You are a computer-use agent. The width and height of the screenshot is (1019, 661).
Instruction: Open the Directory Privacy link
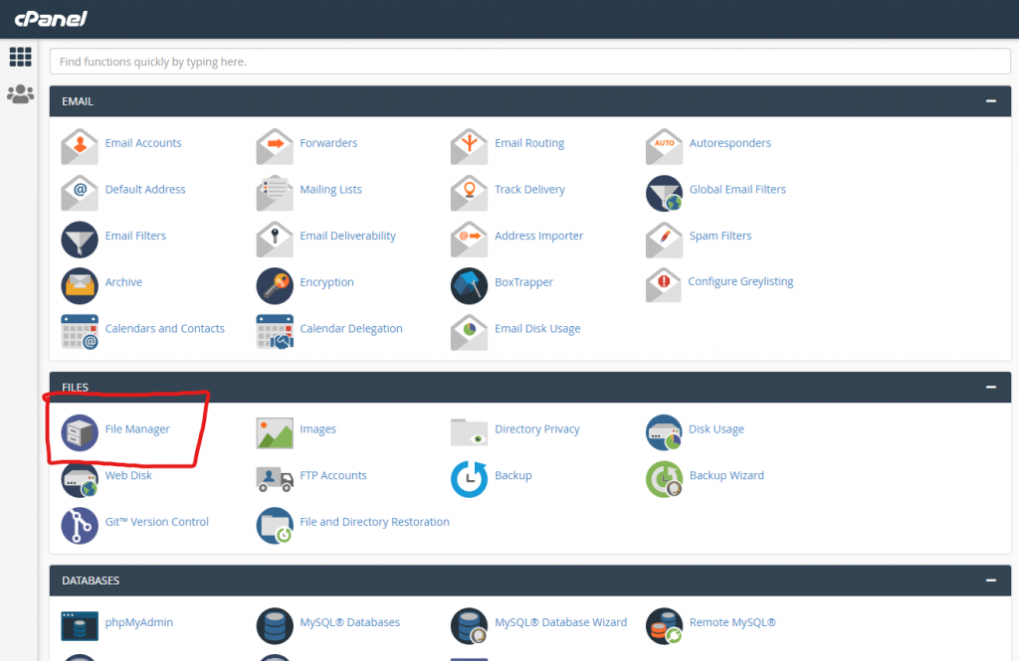coord(536,429)
